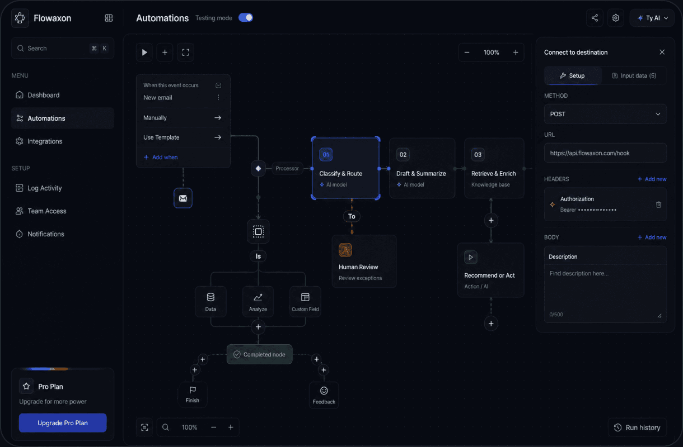683x447 pixels.
Task: Click Add when link
Action: [x=161, y=157]
